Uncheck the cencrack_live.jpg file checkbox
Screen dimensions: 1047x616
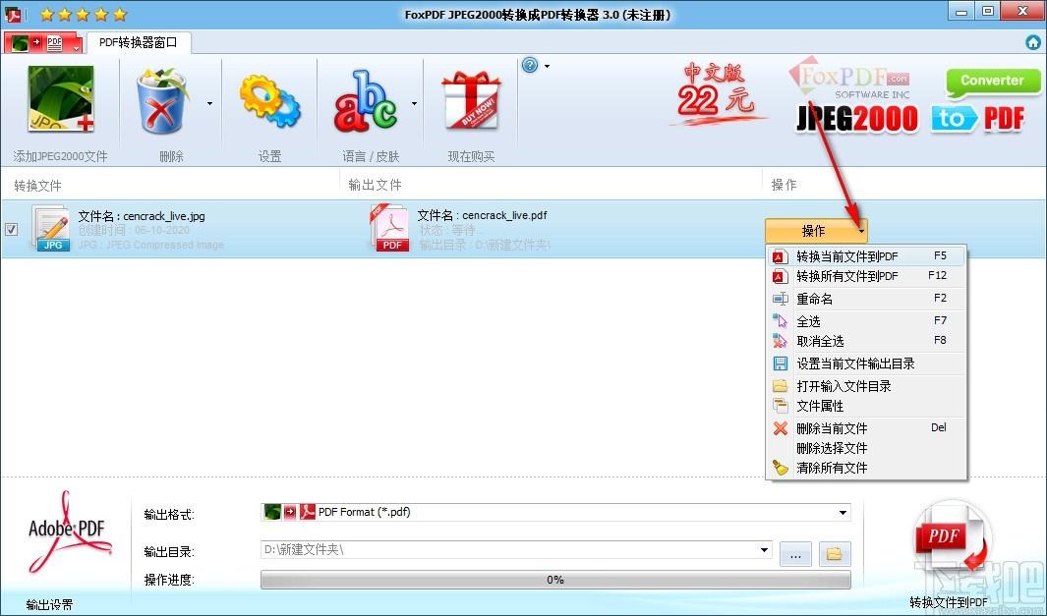point(12,229)
